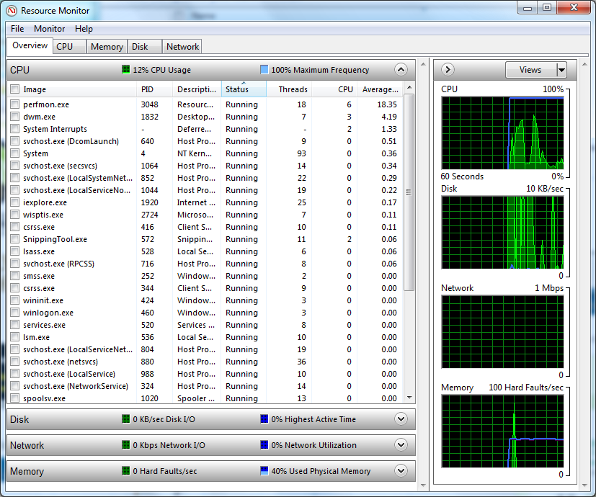Screen dimensions: 596x497
Task: Expand the Disk section
Action: pyautogui.click(x=401, y=419)
